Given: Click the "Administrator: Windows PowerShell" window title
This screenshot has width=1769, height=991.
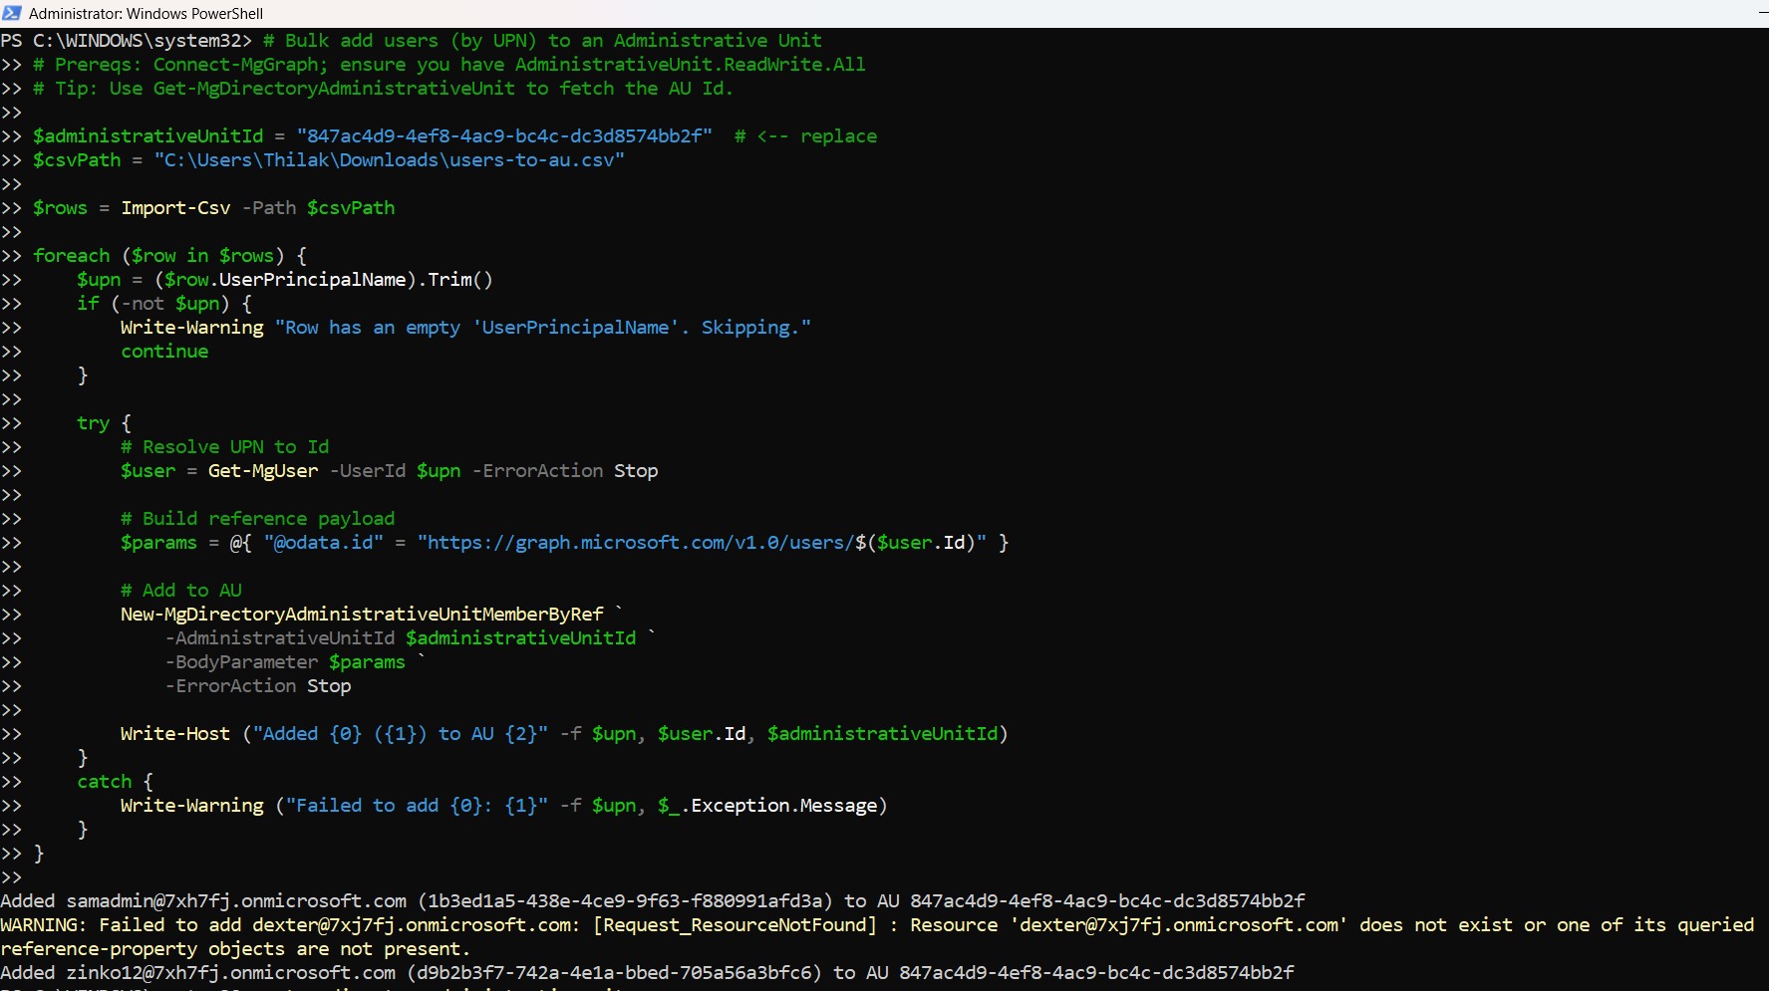Looking at the screenshot, I should [x=146, y=14].
